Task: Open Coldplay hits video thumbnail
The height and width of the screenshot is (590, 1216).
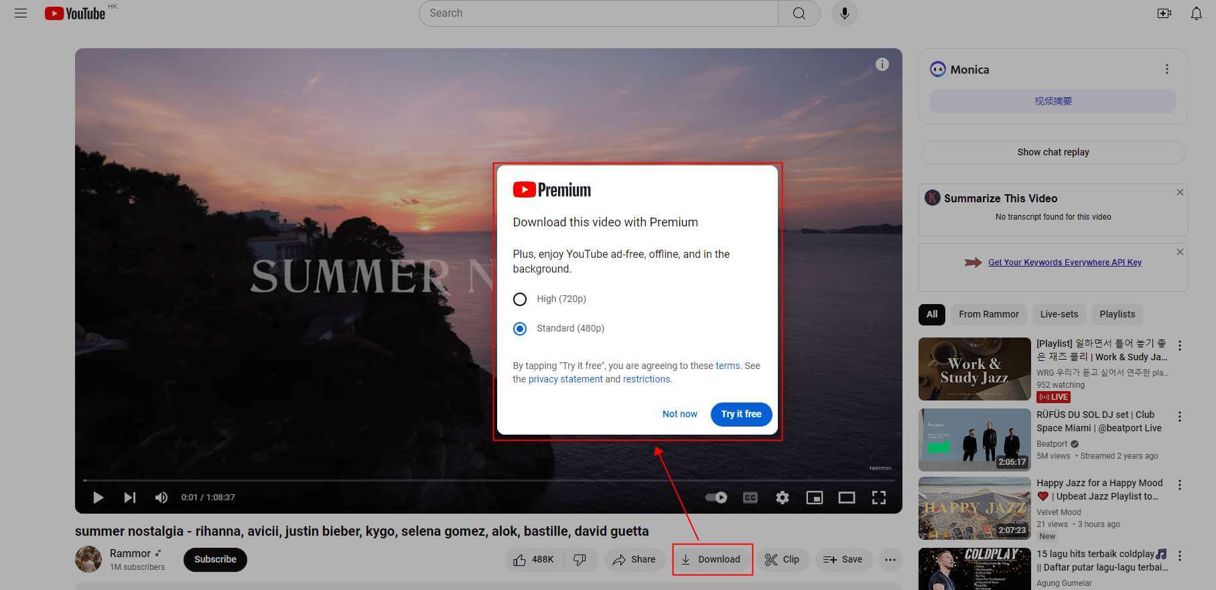Action: (974, 569)
